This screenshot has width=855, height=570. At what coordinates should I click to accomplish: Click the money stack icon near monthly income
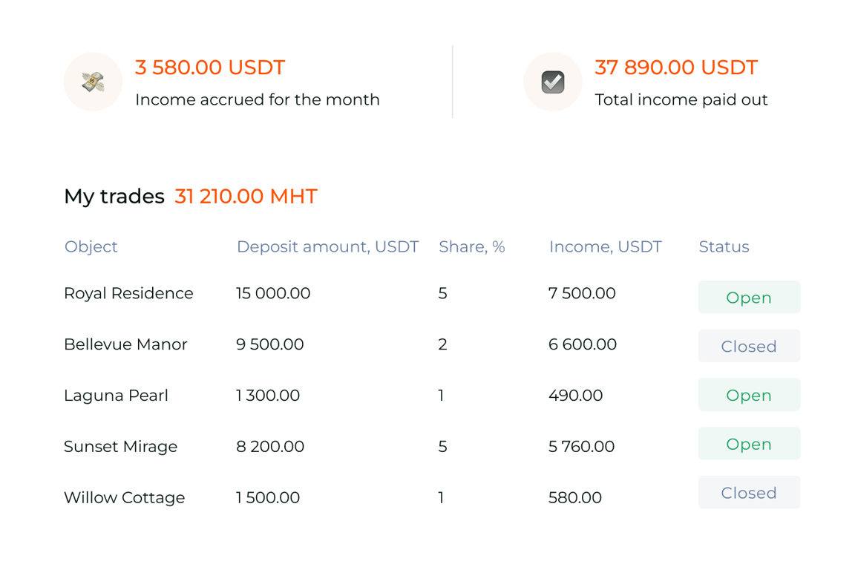[x=93, y=82]
